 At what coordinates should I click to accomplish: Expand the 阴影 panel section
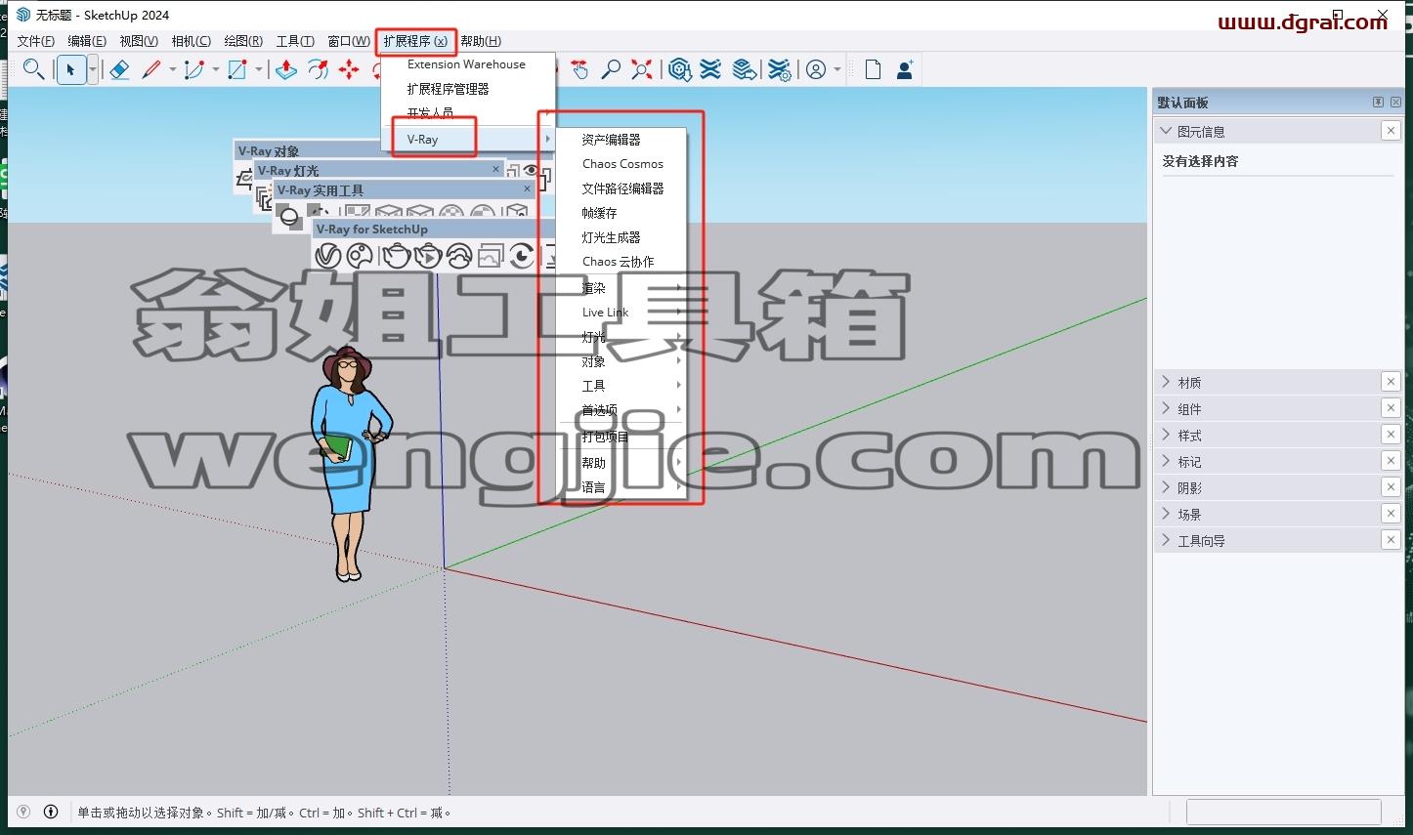pos(1166,487)
